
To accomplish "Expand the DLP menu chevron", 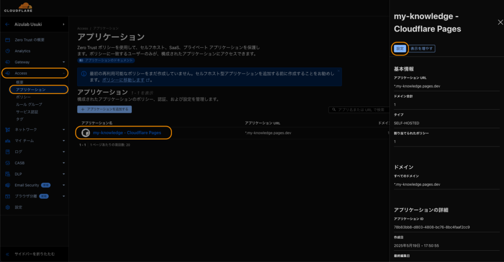I will 63,174.
